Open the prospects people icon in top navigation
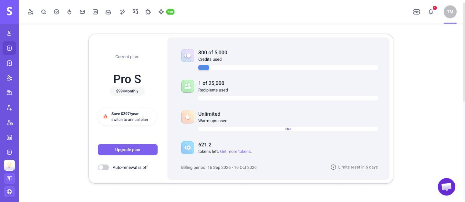The image size is (465, 202). [x=31, y=12]
